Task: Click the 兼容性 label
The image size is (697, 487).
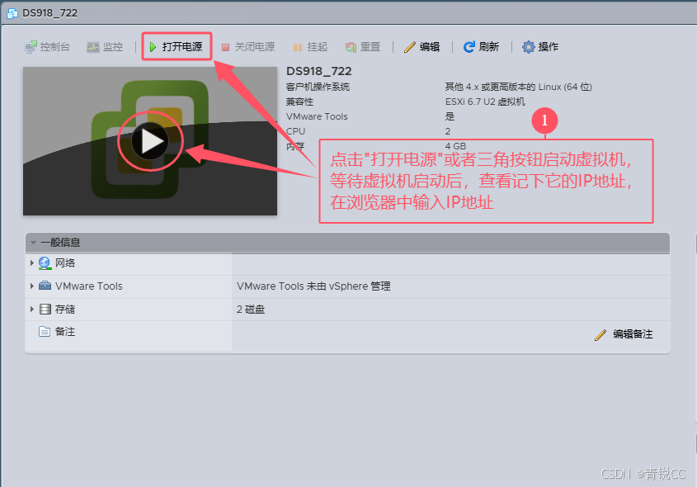Action: point(299,102)
